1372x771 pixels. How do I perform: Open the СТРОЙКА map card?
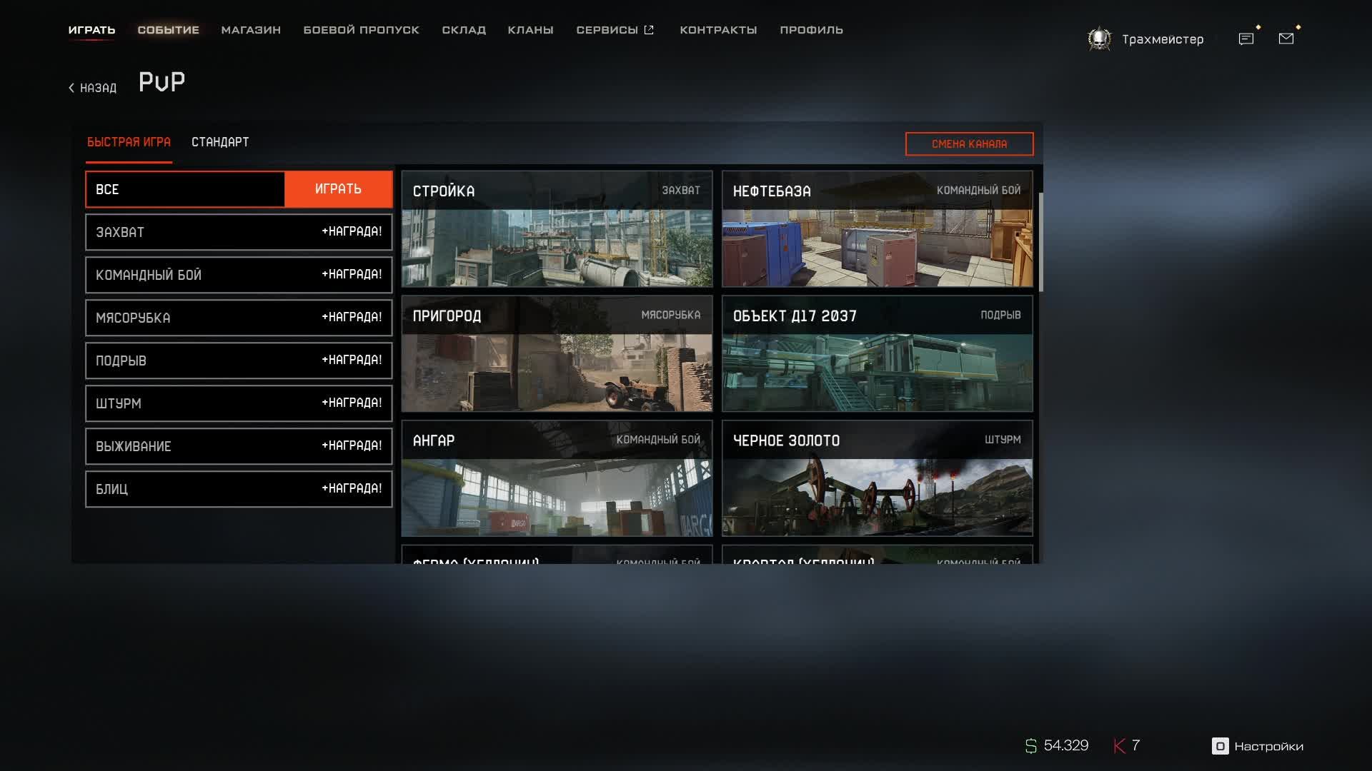(557, 228)
